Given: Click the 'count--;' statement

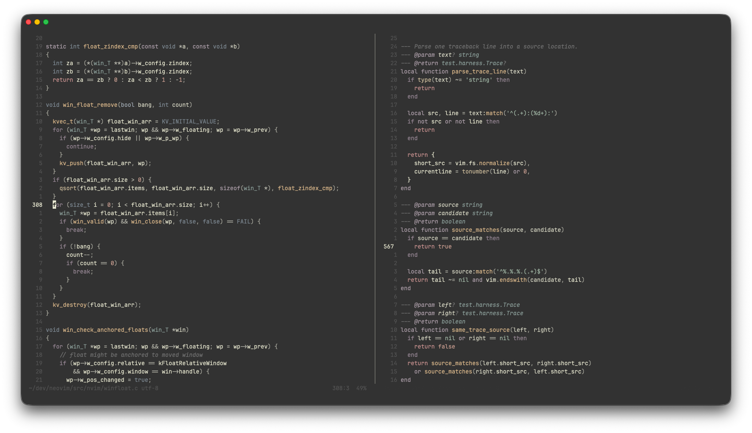Looking at the screenshot, I should [80, 255].
